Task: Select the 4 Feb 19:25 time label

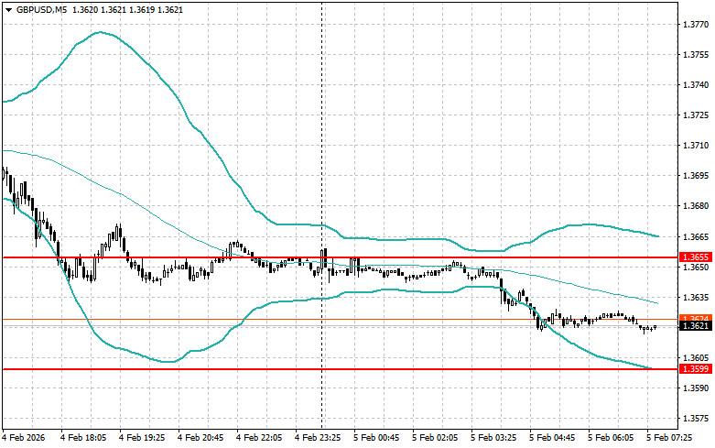Action: (x=142, y=438)
